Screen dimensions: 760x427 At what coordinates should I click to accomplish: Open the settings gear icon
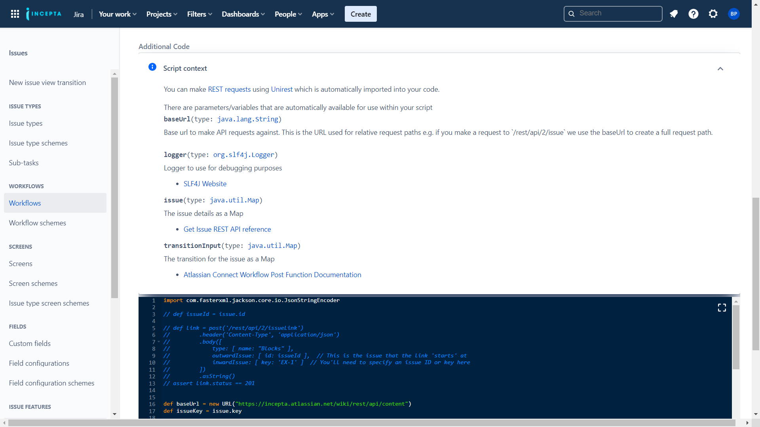[x=713, y=14]
